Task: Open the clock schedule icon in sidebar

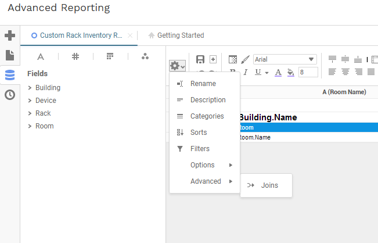Action: (10, 95)
